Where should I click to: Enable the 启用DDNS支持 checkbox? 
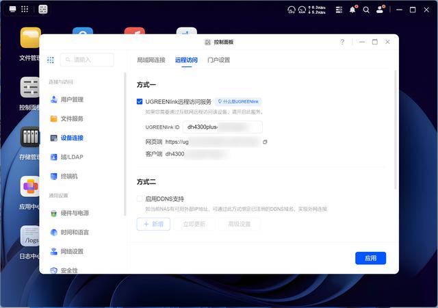140,198
